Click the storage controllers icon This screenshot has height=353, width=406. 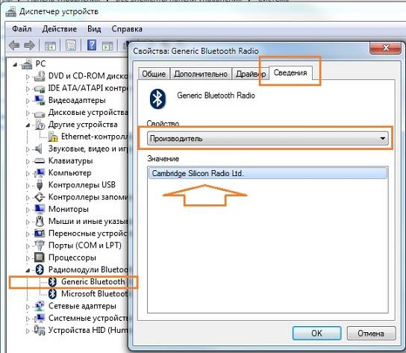[40, 197]
